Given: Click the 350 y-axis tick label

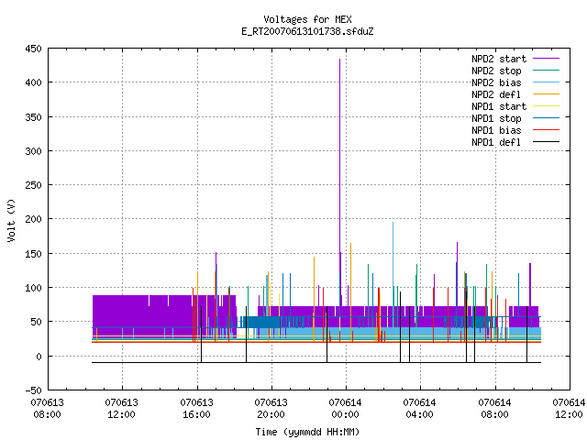Looking at the screenshot, I should click(33, 117).
